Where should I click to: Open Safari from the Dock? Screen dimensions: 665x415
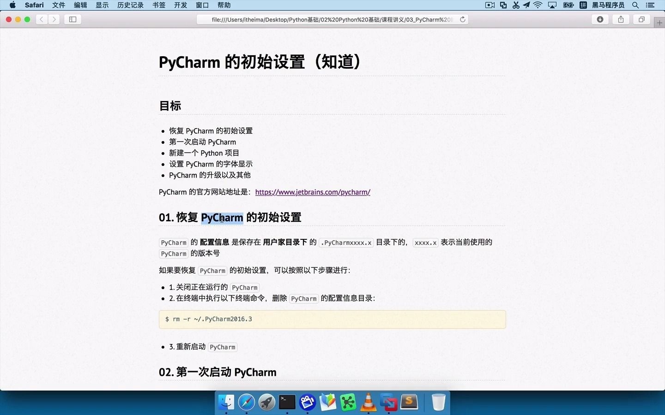click(246, 402)
